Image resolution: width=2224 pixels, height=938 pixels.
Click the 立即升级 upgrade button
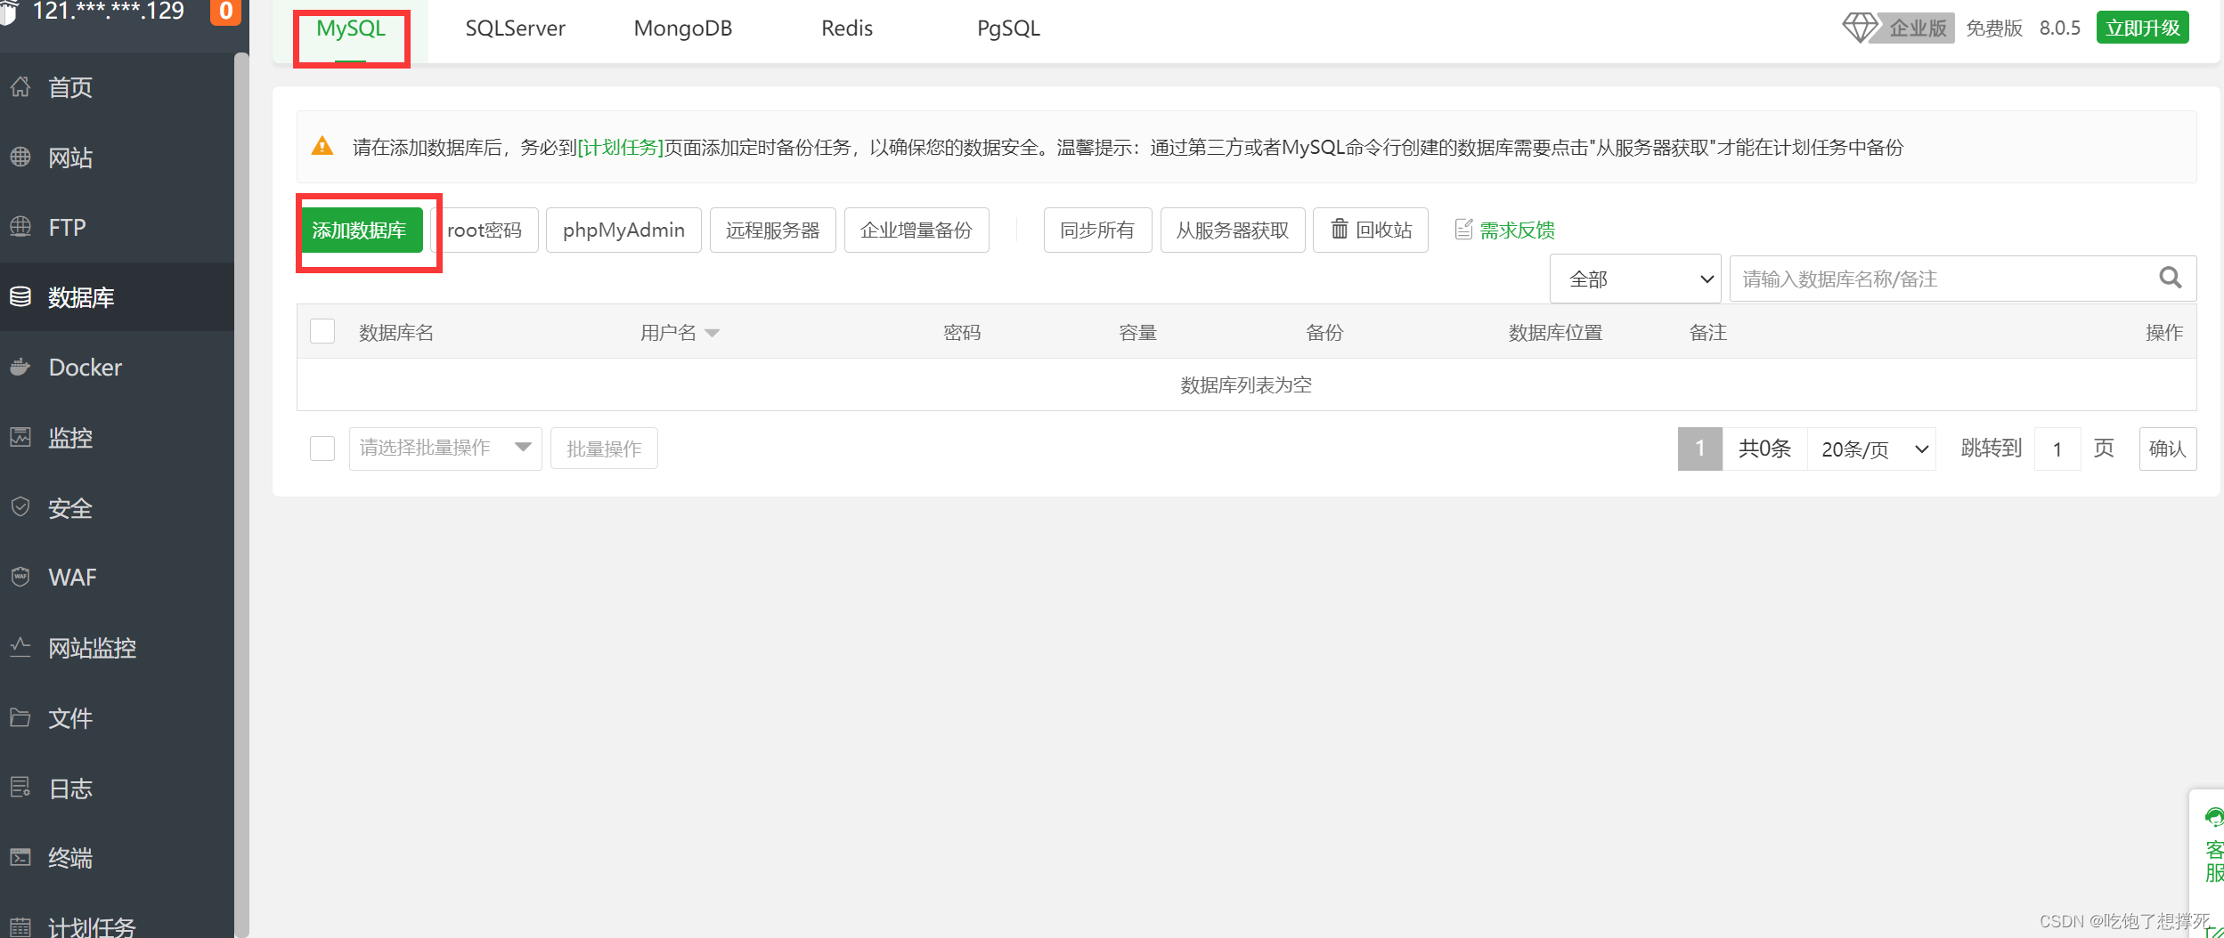(x=2142, y=28)
